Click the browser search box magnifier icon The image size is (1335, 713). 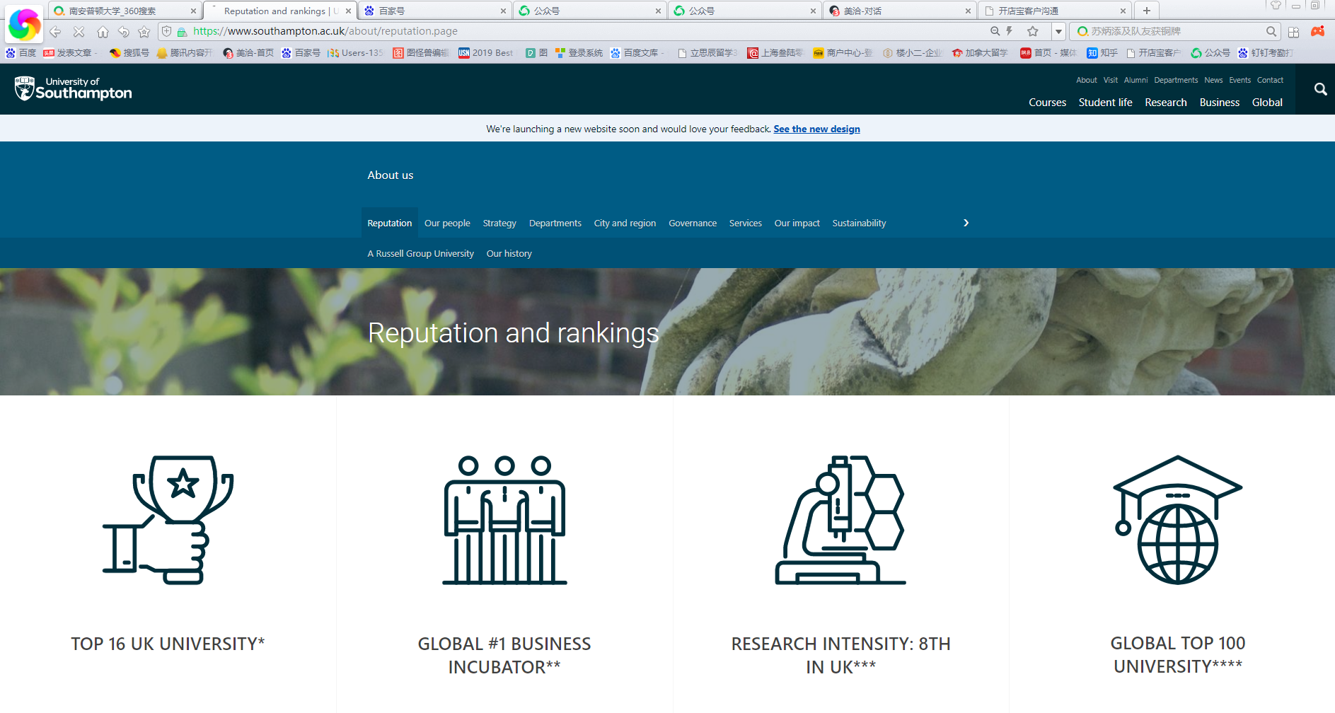click(1271, 32)
